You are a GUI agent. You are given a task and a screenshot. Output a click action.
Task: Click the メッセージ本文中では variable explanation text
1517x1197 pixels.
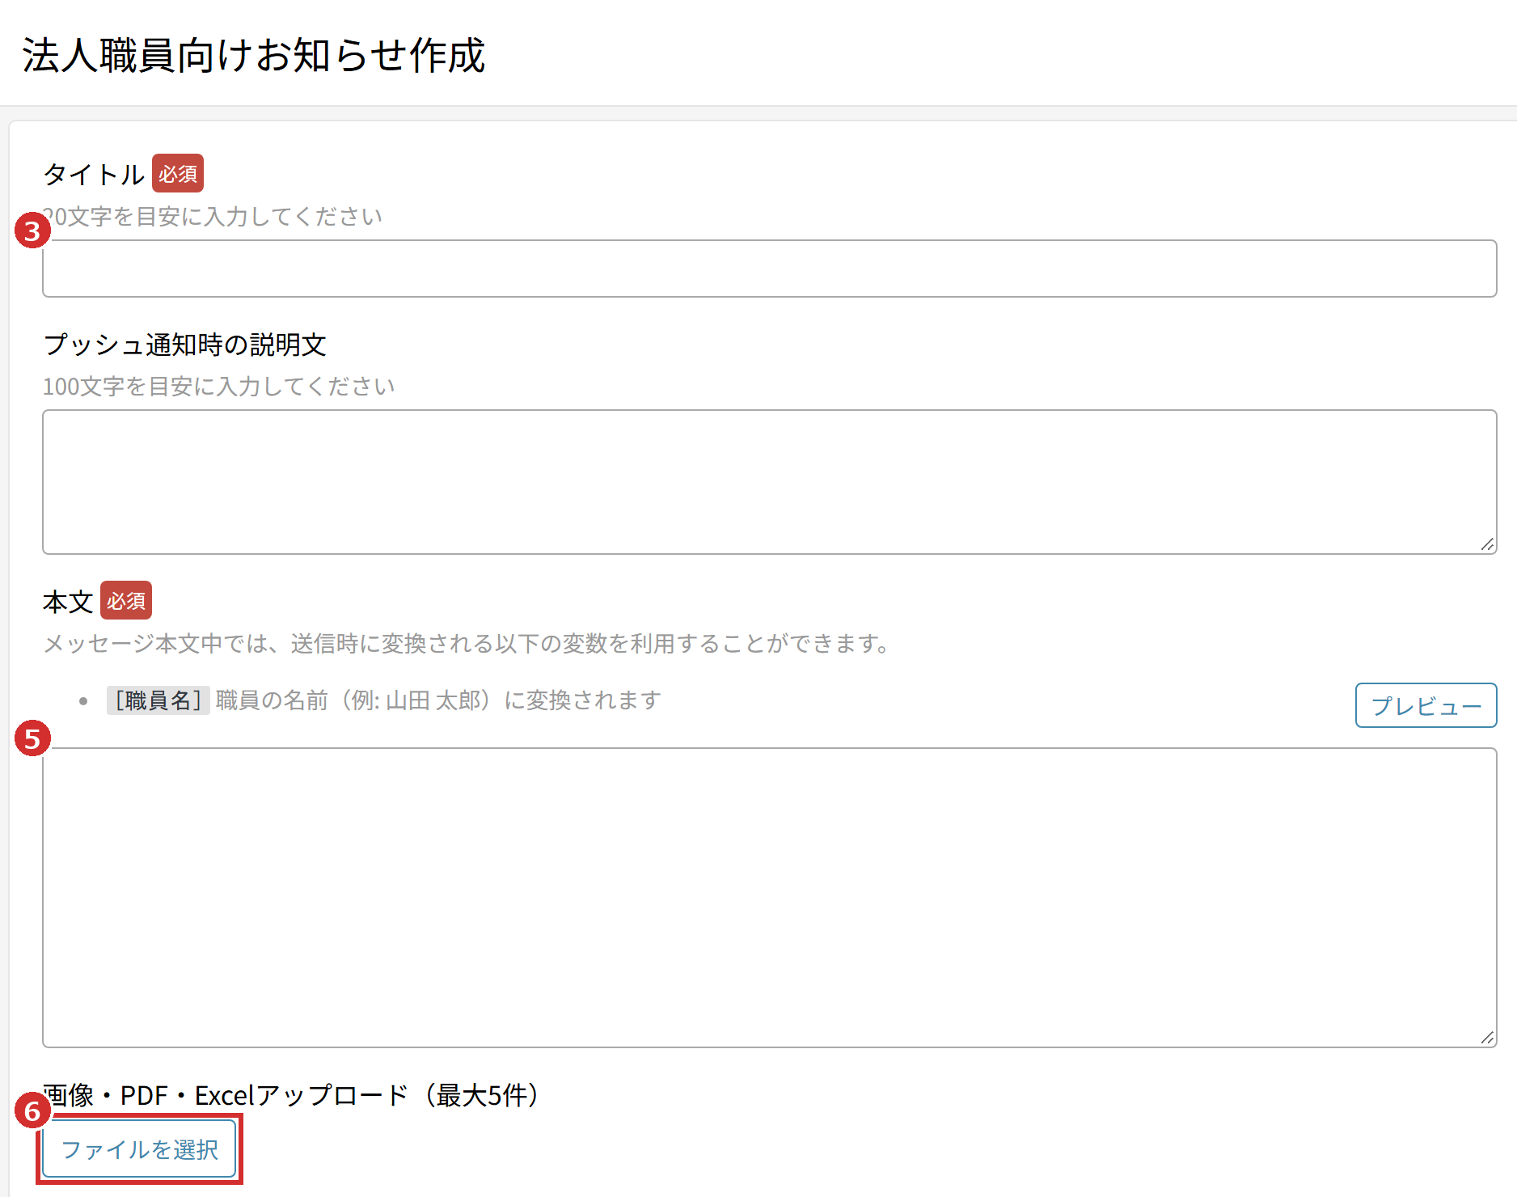point(467,644)
